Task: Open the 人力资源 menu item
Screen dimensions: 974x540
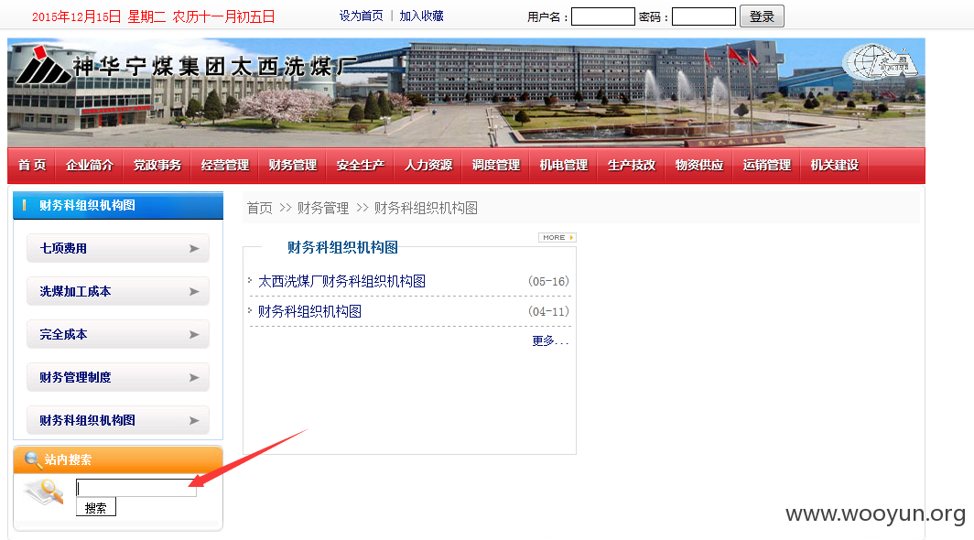Action: click(x=428, y=166)
